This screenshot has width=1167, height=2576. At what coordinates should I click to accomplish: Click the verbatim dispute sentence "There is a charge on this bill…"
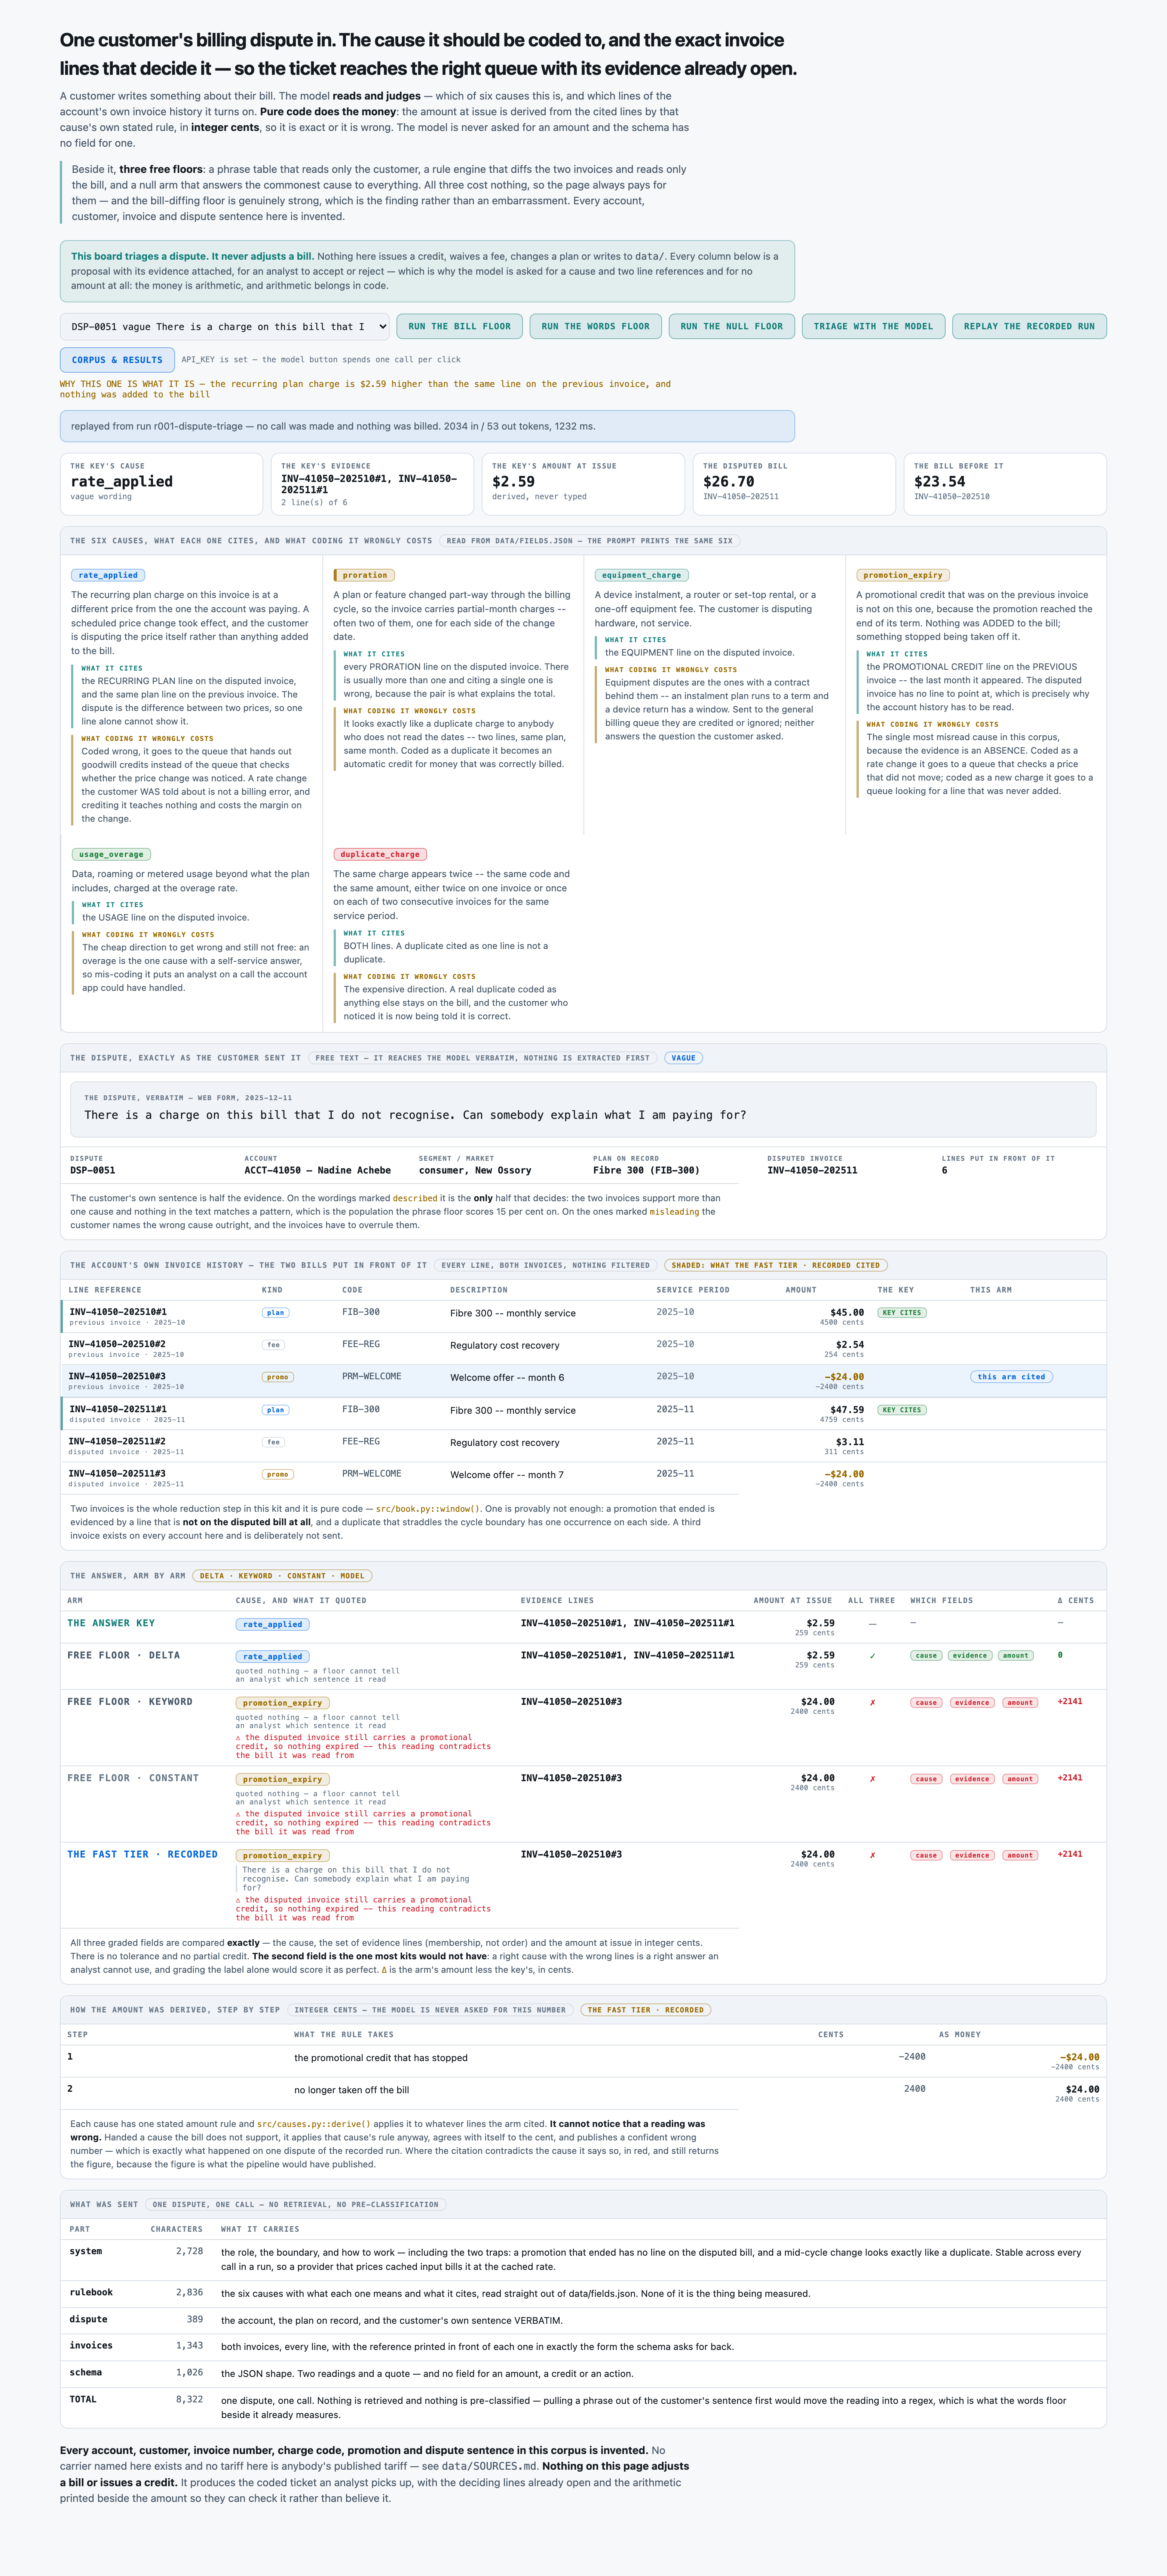tap(415, 1115)
